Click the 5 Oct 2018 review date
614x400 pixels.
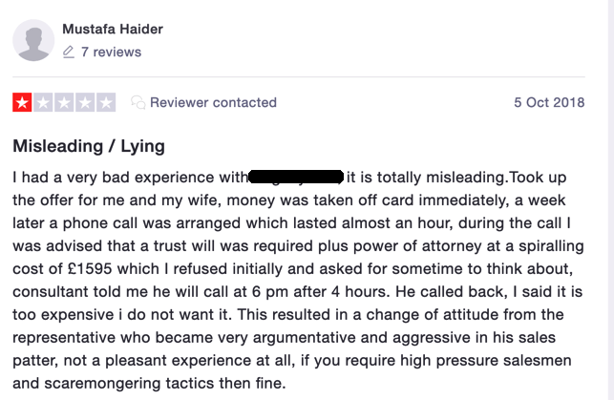(549, 102)
